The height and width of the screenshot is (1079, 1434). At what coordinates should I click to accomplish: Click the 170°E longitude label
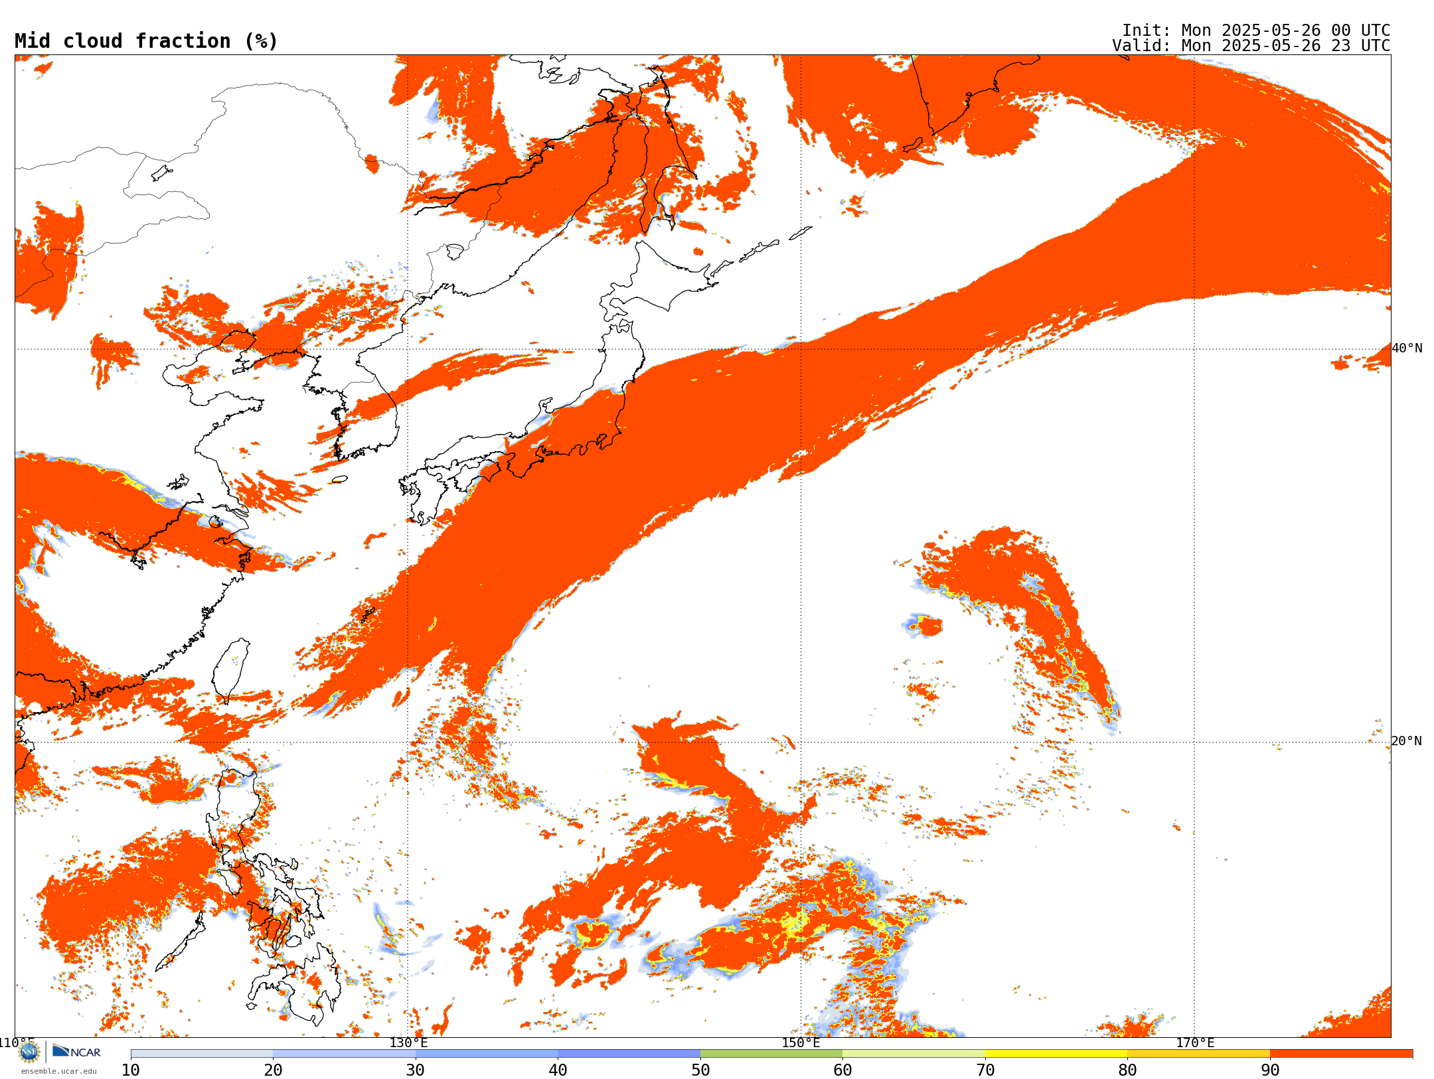(x=1195, y=1043)
